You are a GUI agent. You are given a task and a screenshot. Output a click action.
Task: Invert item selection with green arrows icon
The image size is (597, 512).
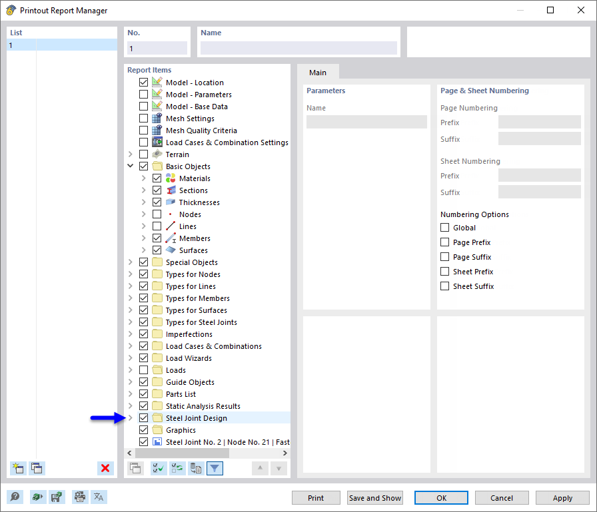(x=177, y=468)
